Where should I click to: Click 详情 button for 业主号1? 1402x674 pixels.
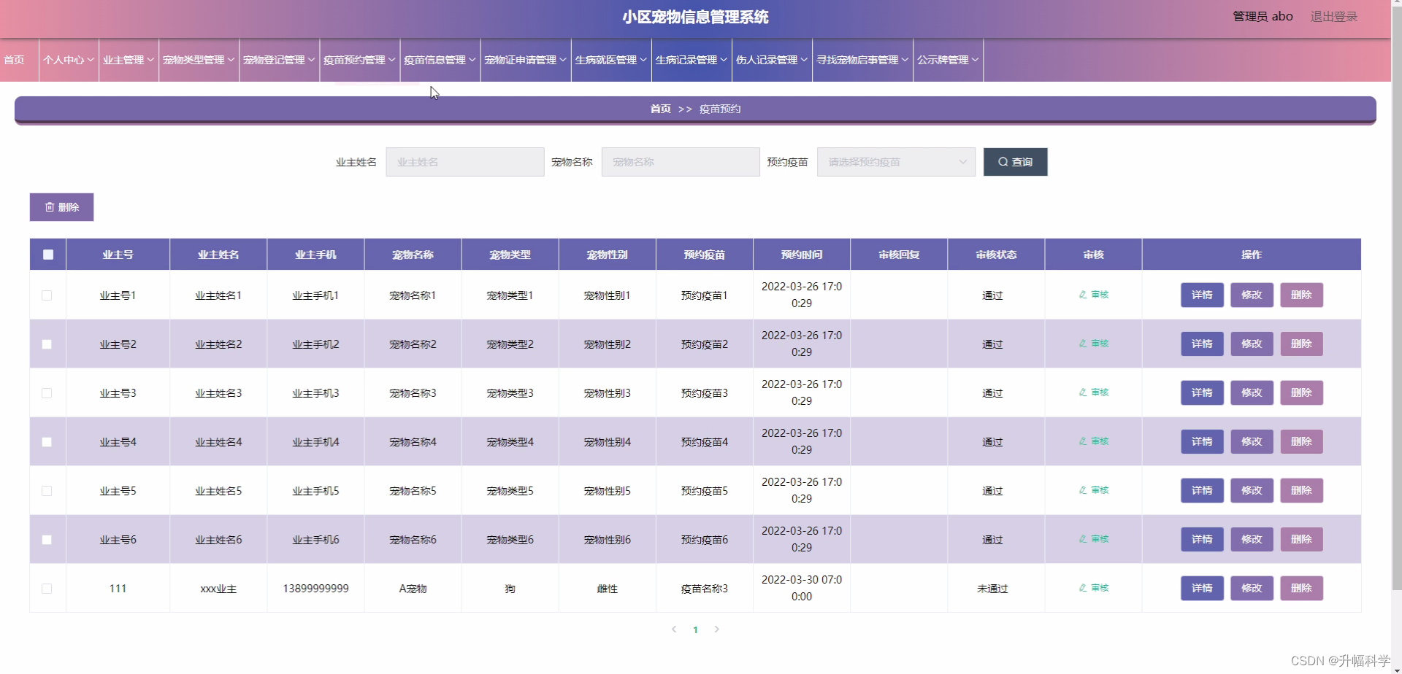tap(1201, 295)
